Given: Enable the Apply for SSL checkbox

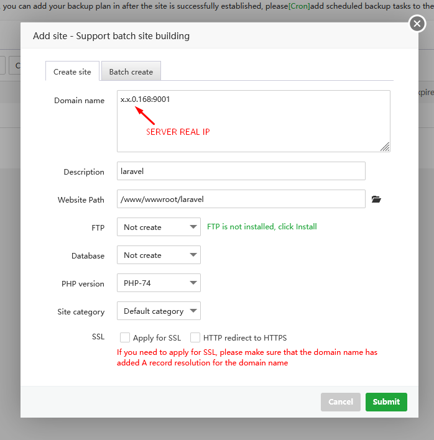Looking at the screenshot, I should (x=125, y=338).
